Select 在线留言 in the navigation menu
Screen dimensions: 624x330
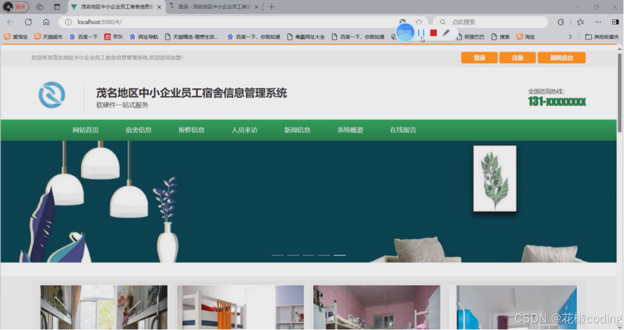(402, 130)
